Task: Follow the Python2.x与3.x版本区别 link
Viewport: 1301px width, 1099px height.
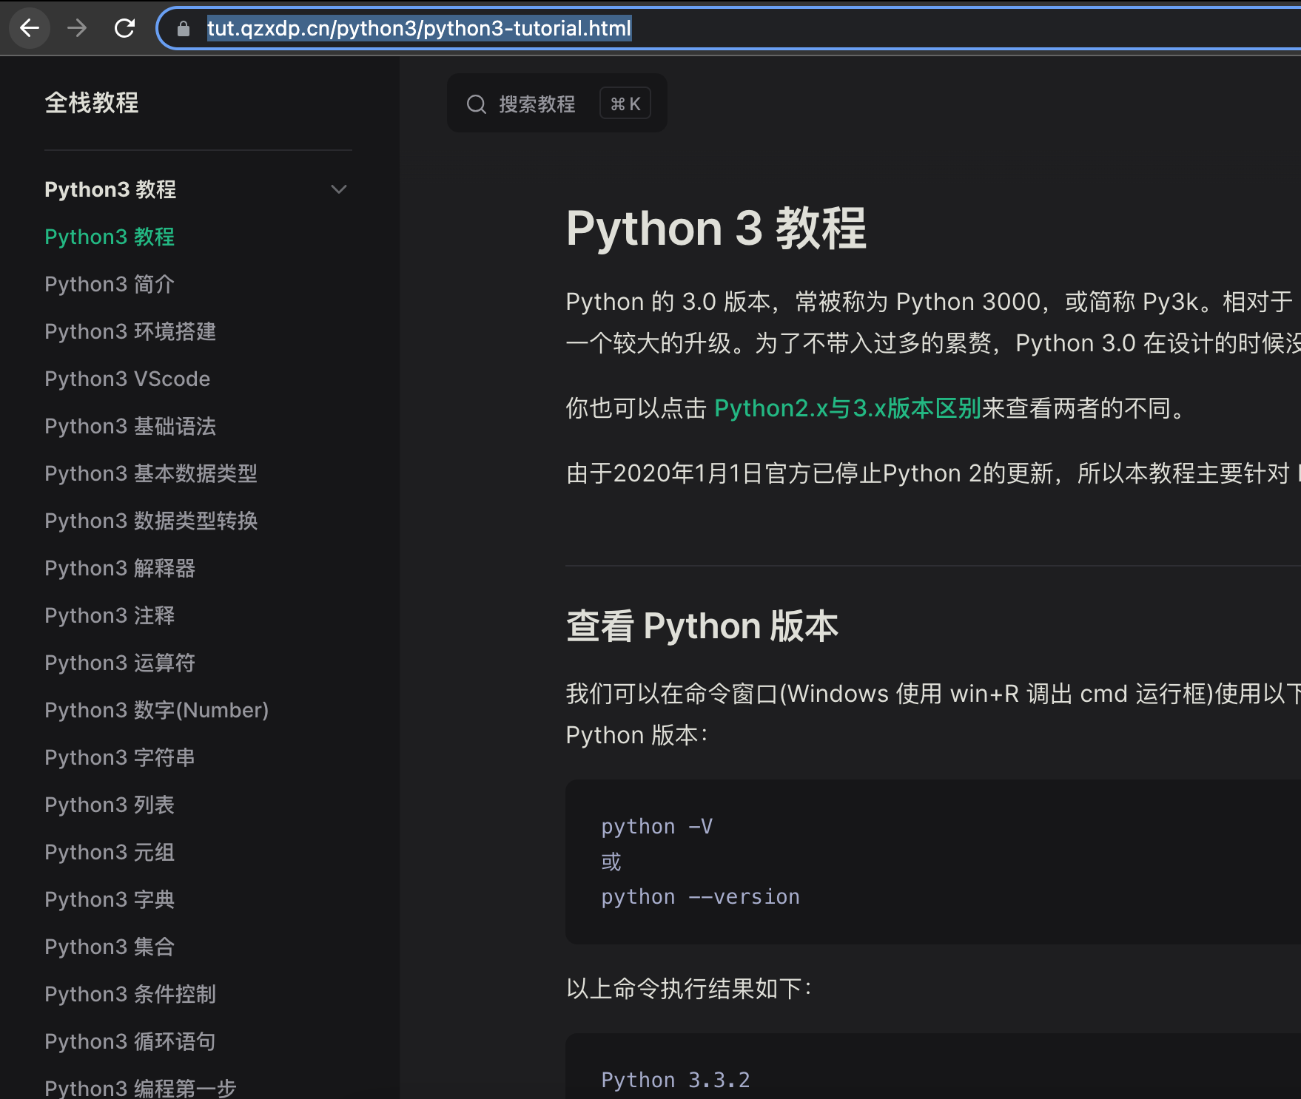Action: pyautogui.click(x=847, y=408)
